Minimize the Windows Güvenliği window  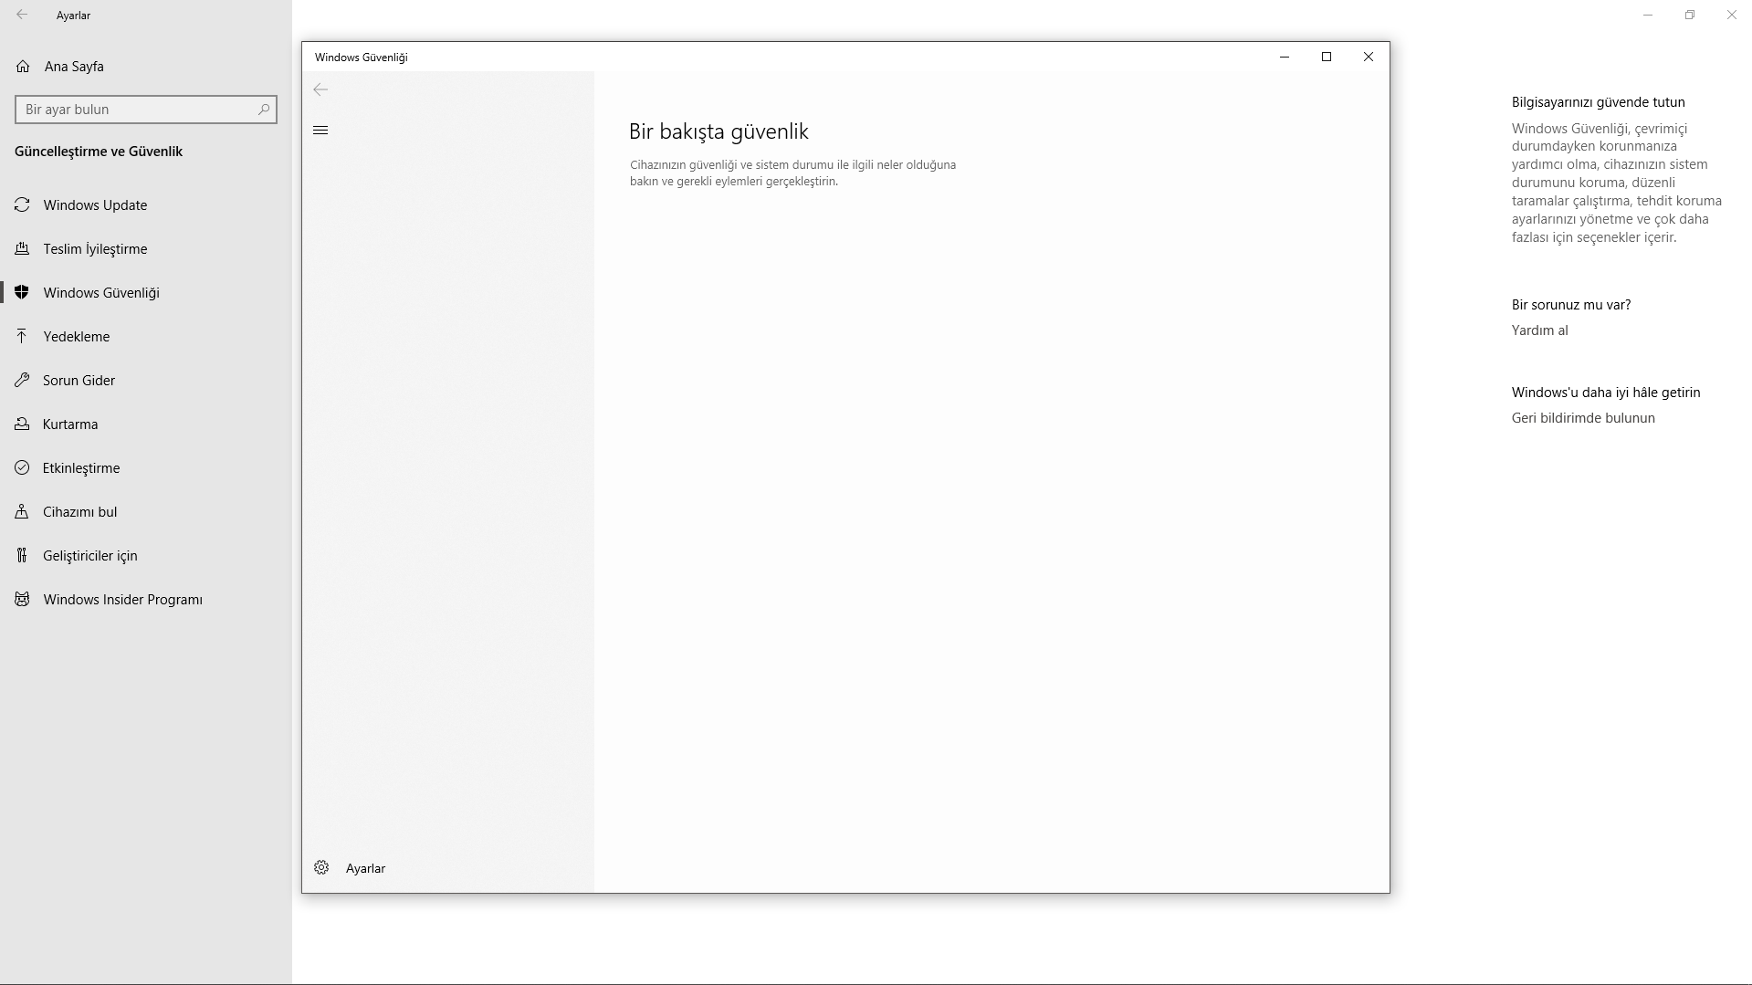pos(1285,57)
